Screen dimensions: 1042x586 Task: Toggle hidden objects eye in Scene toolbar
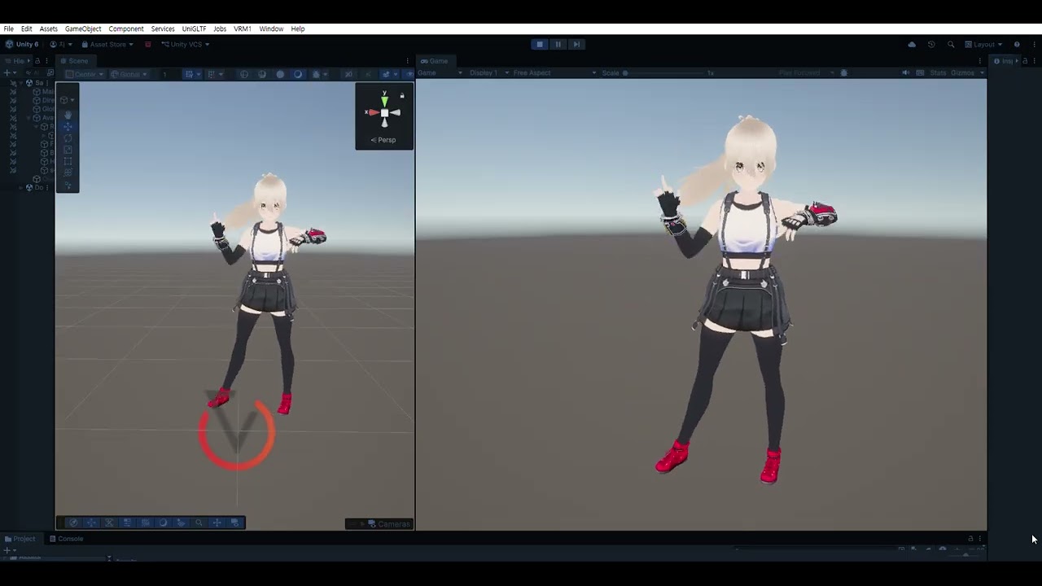click(x=409, y=74)
